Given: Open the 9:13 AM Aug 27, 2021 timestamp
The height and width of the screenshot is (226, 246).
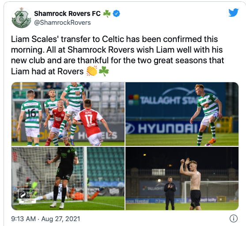Looking at the screenshot, I should (x=45, y=219).
